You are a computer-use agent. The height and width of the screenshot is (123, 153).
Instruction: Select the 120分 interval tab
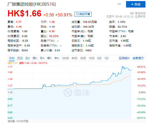point(65,58)
